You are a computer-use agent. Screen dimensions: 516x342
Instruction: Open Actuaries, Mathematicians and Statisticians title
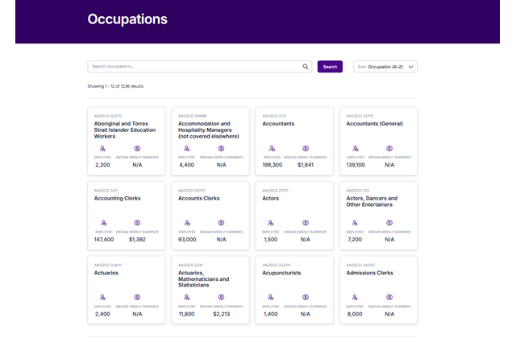(204, 279)
